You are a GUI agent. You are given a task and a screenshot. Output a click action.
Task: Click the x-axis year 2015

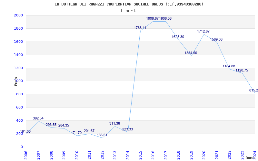click(140, 155)
